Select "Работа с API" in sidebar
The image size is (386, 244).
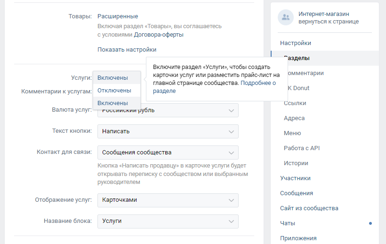pyautogui.click(x=302, y=148)
